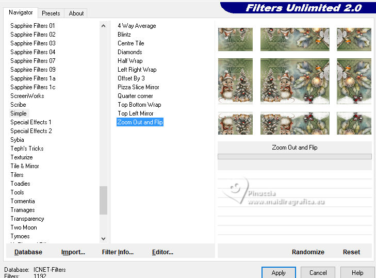Click the middle-right preview thumbnail
376x278 pixels.
354,81
